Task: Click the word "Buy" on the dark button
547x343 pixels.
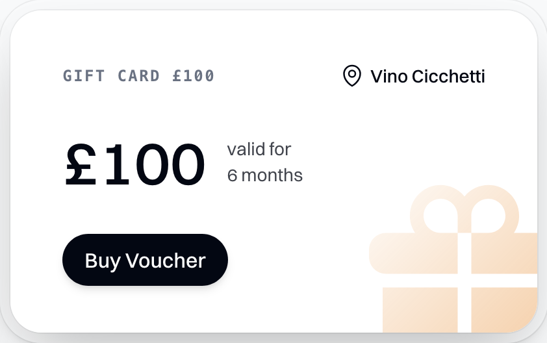Action: click(x=103, y=260)
